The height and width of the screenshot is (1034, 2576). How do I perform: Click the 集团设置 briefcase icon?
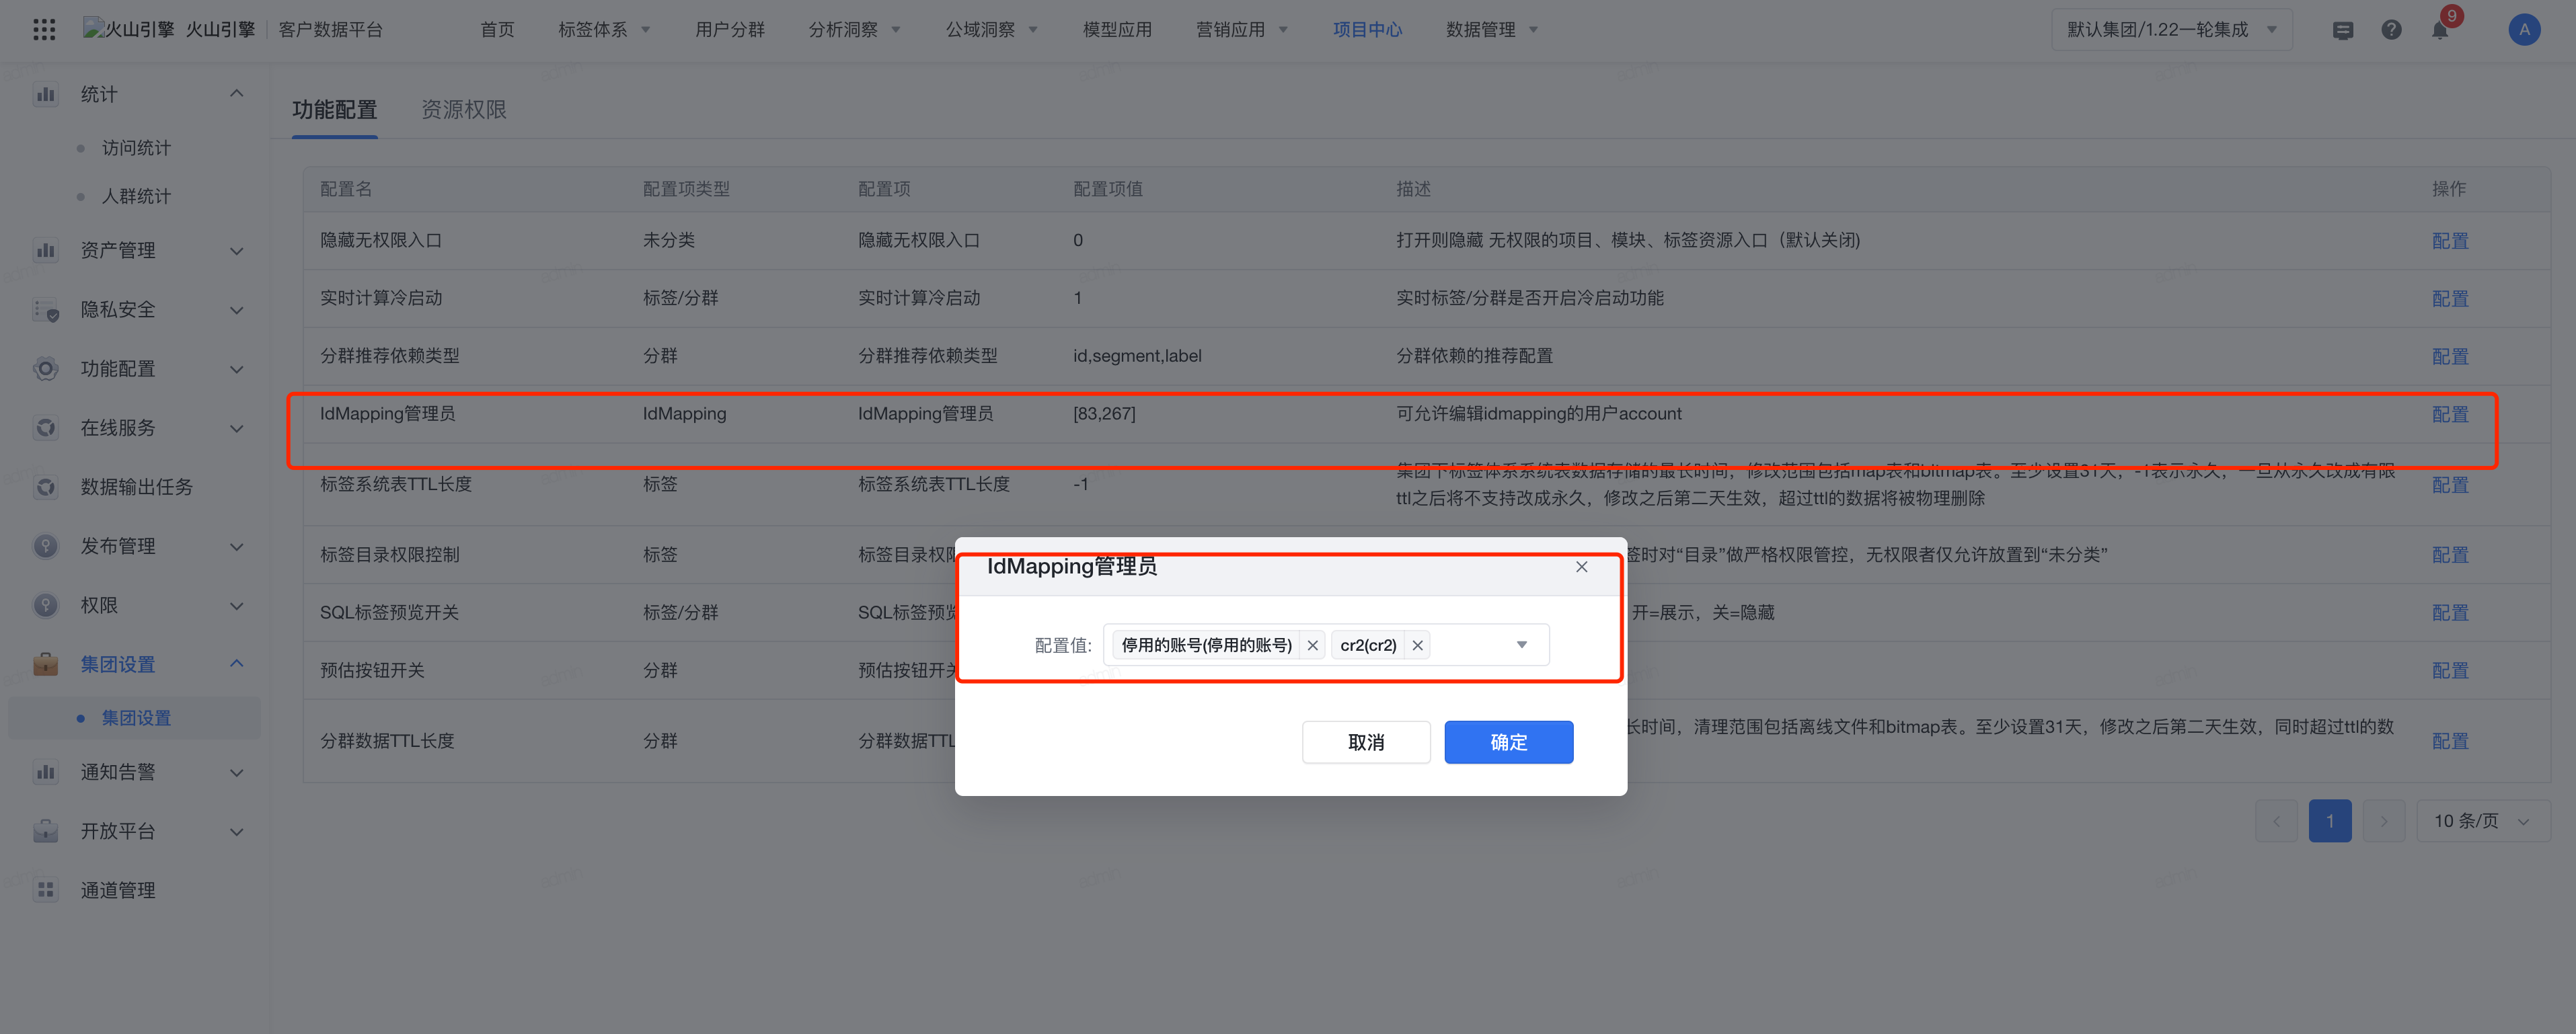(x=45, y=664)
